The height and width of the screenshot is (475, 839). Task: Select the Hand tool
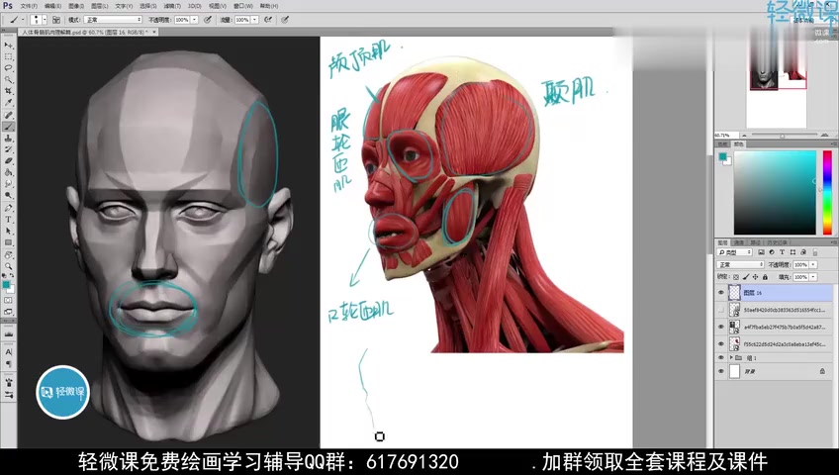[x=8, y=255]
